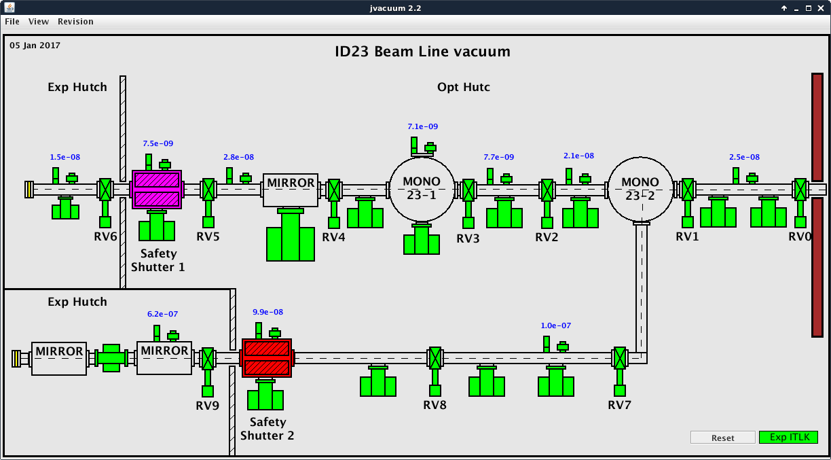Click the 05 Jan 2017 date label
Screen dimensions: 831x460
point(35,46)
